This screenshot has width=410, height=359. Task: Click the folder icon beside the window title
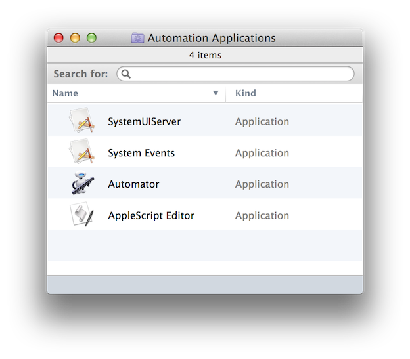tap(137, 38)
